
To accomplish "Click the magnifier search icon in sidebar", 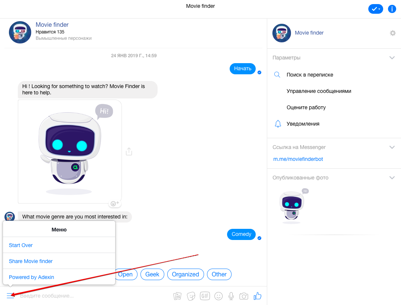I will [277, 75].
